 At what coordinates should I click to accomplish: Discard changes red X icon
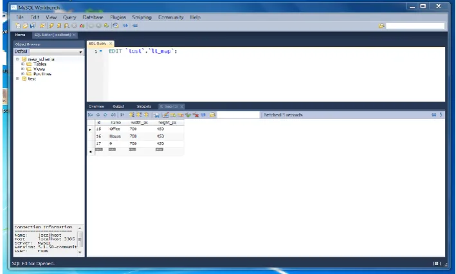pyautogui.click(x=196, y=115)
